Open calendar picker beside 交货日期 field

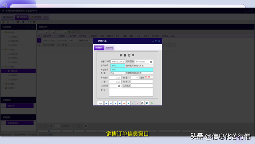click(119, 86)
